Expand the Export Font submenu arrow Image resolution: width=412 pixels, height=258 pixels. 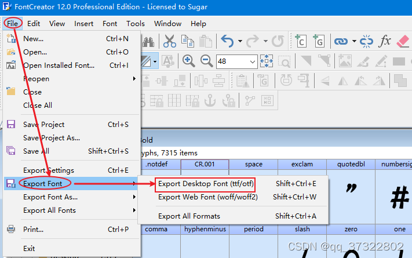134,183
